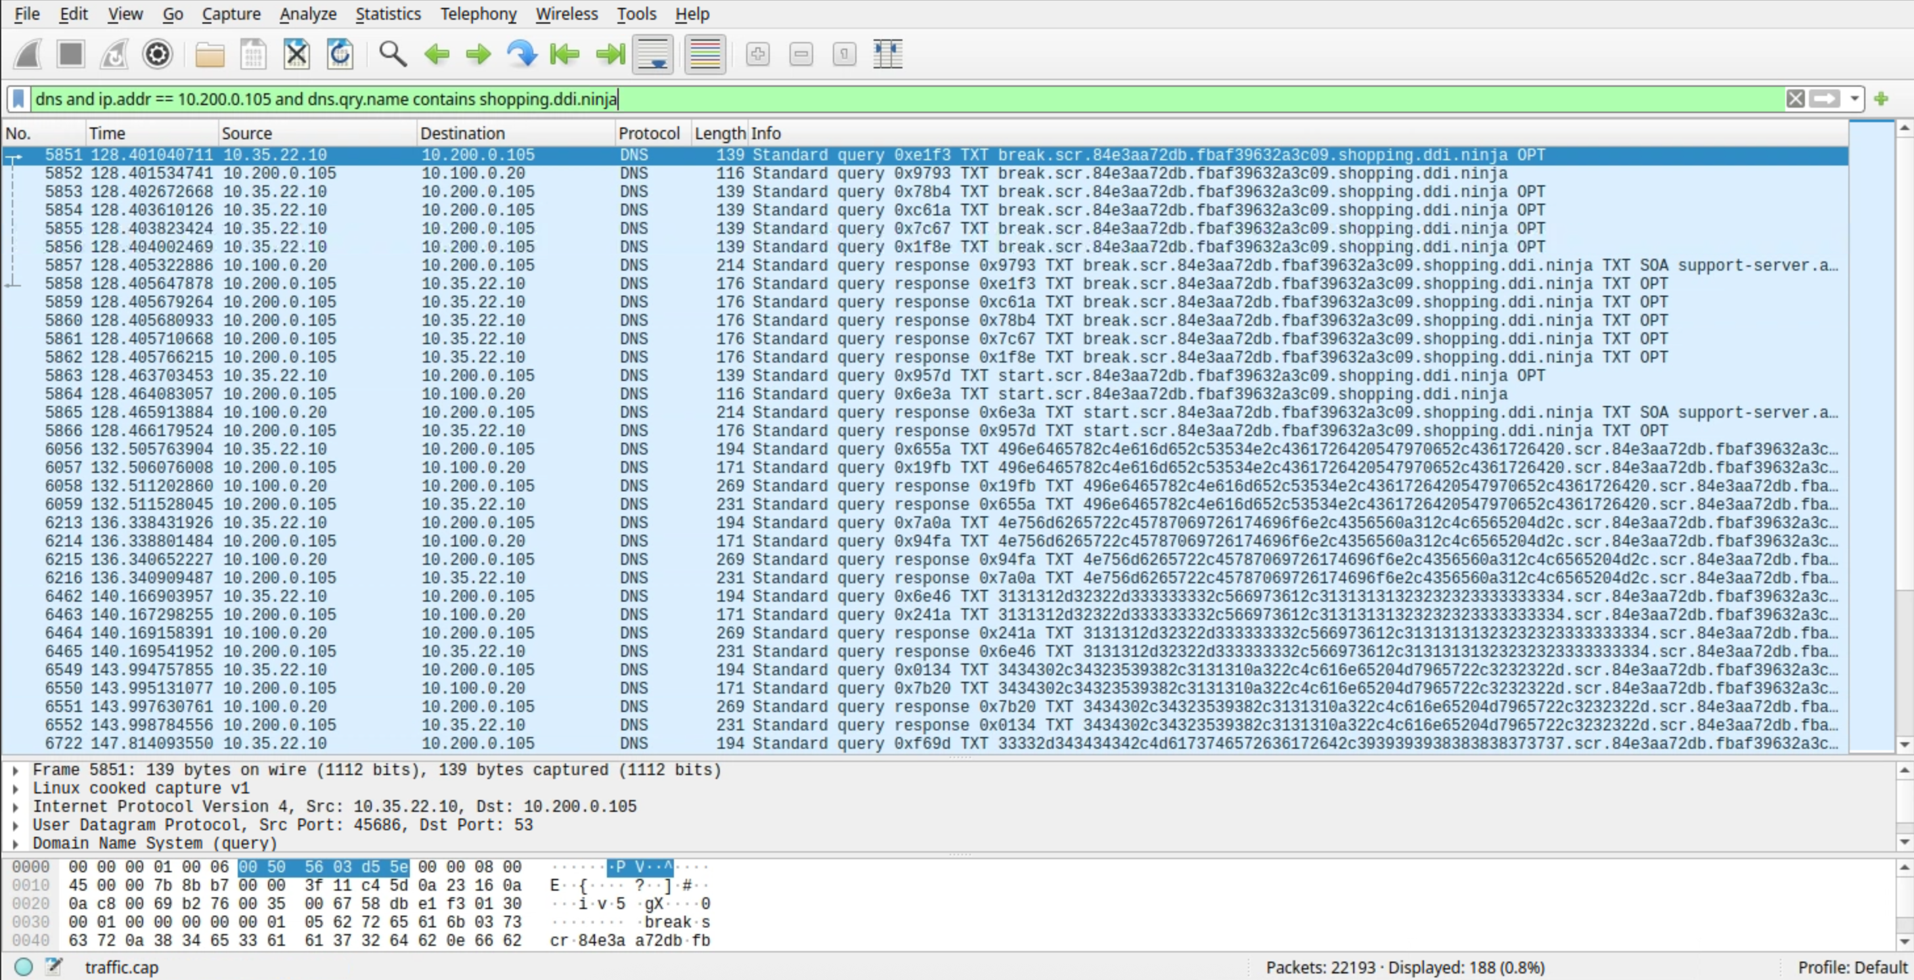Expand the Domain Name System (query) tree
Viewport: 1914px width, 980px height.
[x=15, y=843]
